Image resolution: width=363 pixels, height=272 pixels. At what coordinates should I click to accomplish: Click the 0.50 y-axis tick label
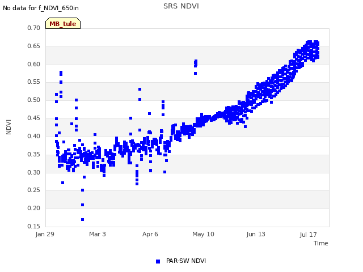pyautogui.click(x=34, y=100)
